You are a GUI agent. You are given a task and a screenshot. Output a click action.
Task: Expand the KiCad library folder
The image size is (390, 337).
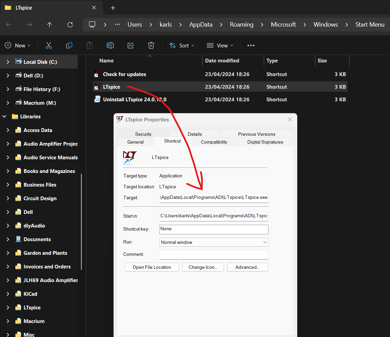pyautogui.click(x=8, y=294)
